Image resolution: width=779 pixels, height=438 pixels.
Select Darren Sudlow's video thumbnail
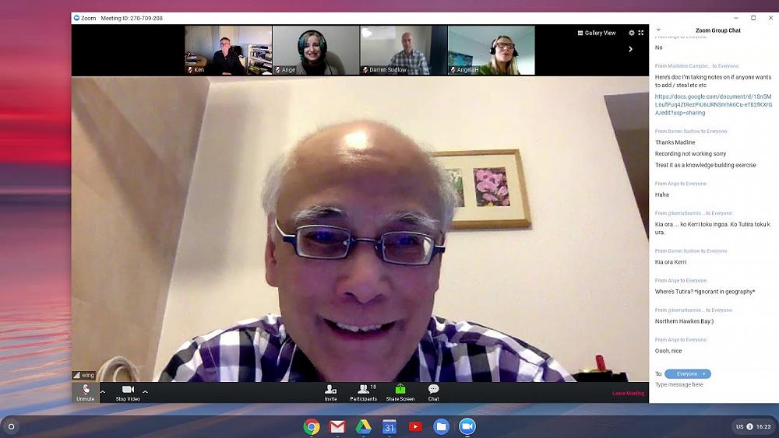[x=404, y=50]
